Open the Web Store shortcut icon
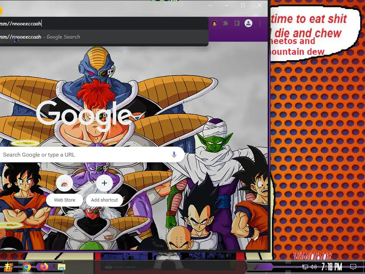Screen dimensions: 365x274 click(65, 183)
